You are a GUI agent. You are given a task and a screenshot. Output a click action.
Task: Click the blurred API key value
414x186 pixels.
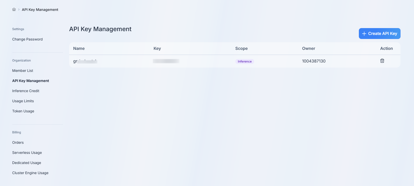pyautogui.click(x=166, y=61)
